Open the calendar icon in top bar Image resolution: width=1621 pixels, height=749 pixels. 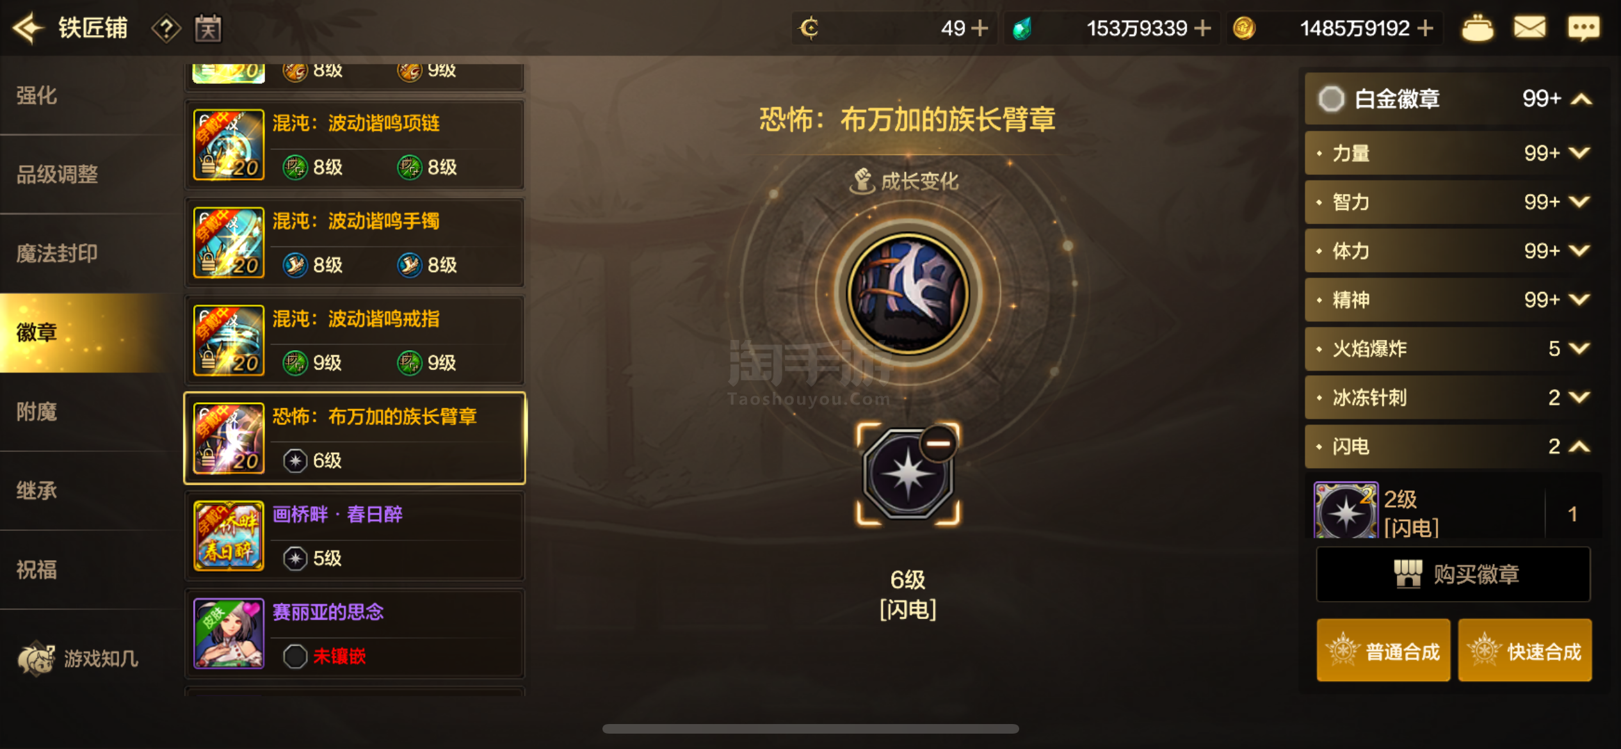208,28
